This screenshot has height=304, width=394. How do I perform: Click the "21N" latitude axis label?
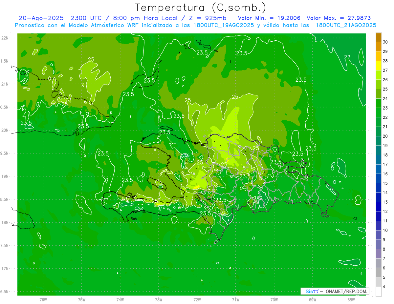click(5, 84)
